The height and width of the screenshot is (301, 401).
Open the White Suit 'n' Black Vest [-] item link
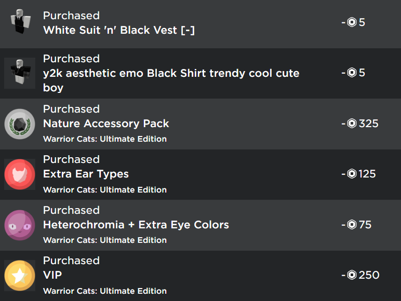click(119, 30)
